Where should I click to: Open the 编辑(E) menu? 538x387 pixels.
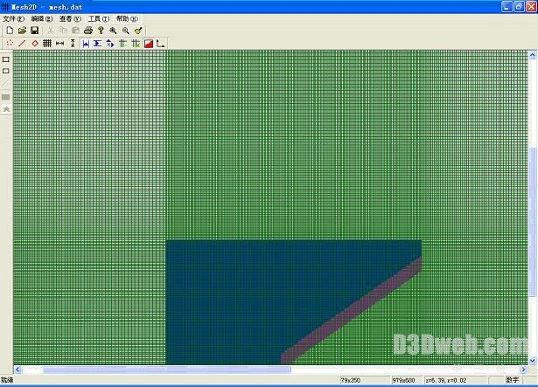(x=42, y=18)
